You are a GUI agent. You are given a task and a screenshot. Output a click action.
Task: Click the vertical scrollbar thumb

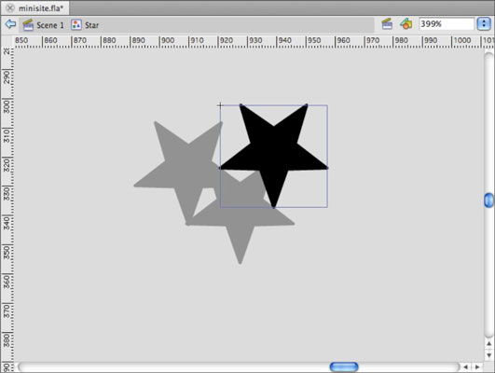[488, 200]
